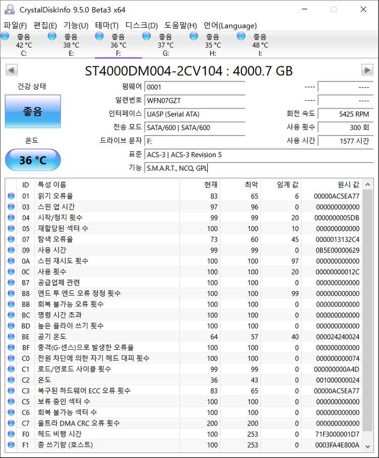Click status icon of 명령 시간 초과 row
379x458 pixels.
point(11,315)
